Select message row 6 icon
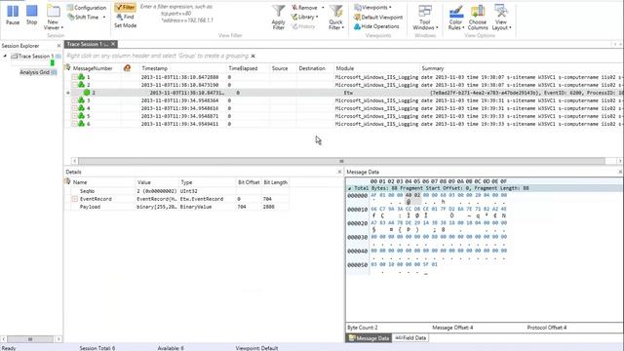The width and height of the screenshot is (624, 351). [x=81, y=124]
